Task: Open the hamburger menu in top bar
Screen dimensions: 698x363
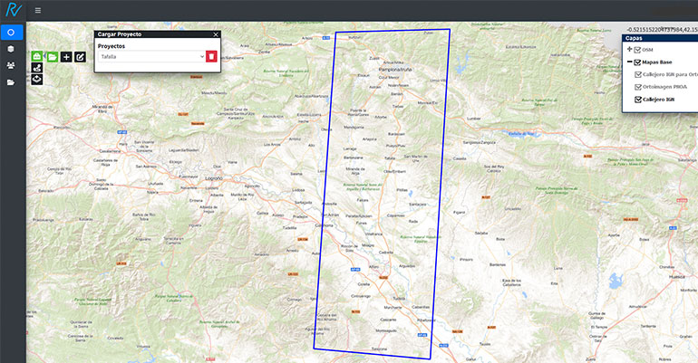Action: [x=37, y=10]
